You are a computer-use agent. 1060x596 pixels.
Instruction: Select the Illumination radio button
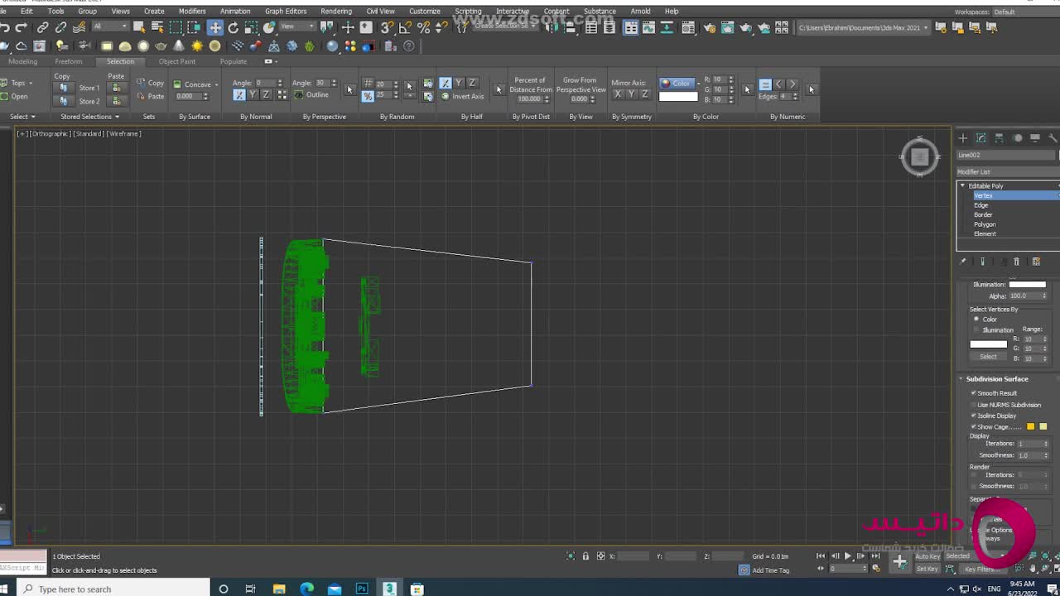(x=976, y=329)
